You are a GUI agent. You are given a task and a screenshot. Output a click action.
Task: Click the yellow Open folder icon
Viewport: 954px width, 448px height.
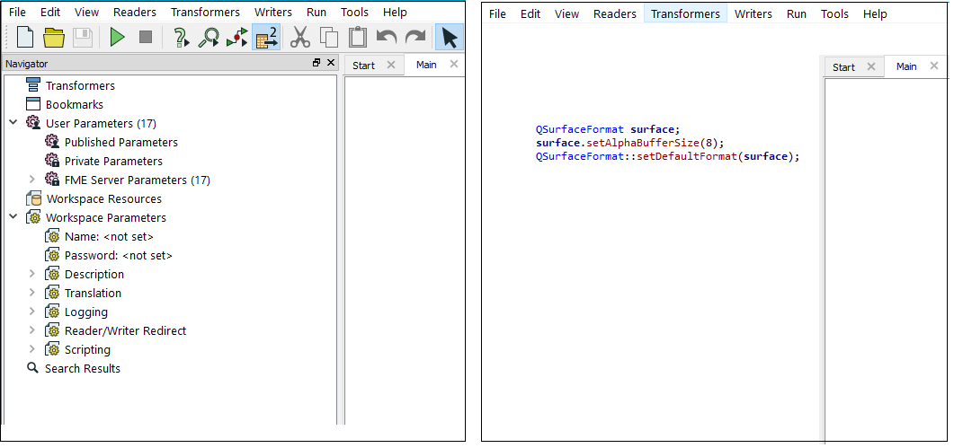click(x=54, y=38)
